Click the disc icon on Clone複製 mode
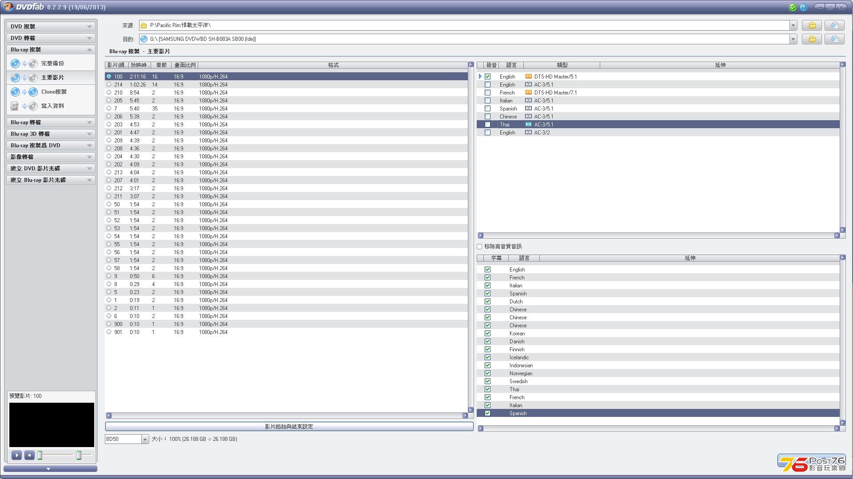This screenshot has width=853, height=479. 15,92
